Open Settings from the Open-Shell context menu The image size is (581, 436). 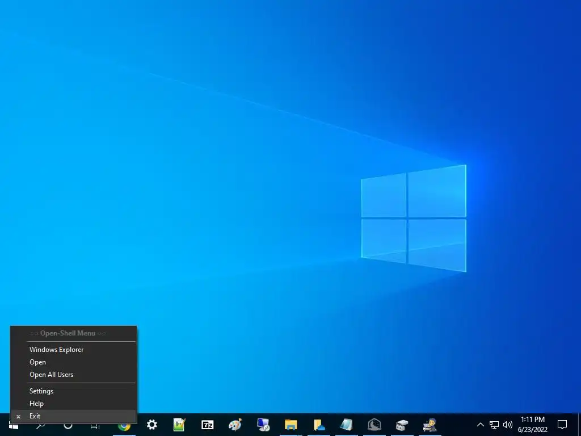[x=73, y=391]
